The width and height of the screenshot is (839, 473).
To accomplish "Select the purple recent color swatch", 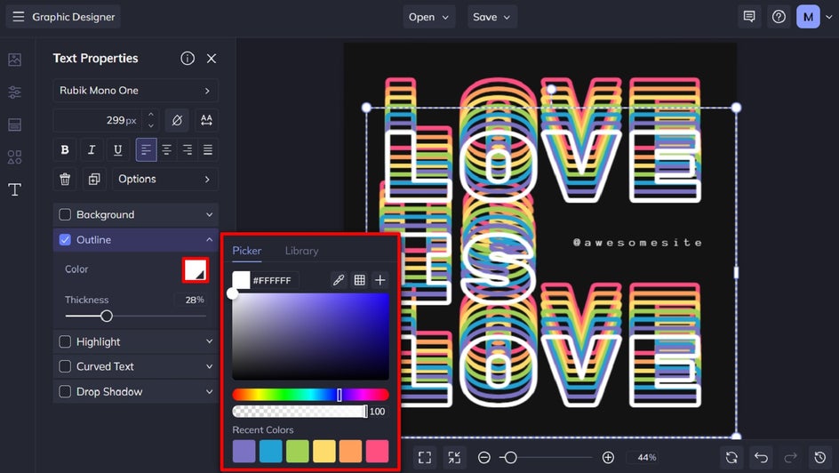I will click(244, 451).
